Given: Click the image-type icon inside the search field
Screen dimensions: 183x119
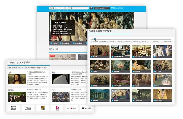Looking at the screenshot, I should (x=51, y=8).
